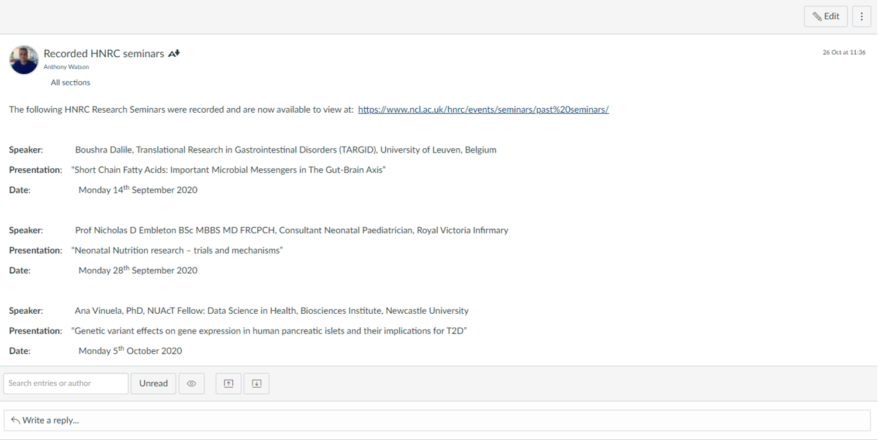Image resolution: width=878 pixels, height=440 pixels.
Task: Open the HNRC past seminars URL link
Action: pyautogui.click(x=483, y=109)
